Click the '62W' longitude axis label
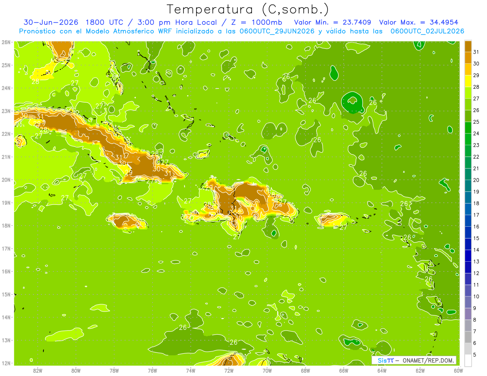The image size is (487, 376). (420, 371)
